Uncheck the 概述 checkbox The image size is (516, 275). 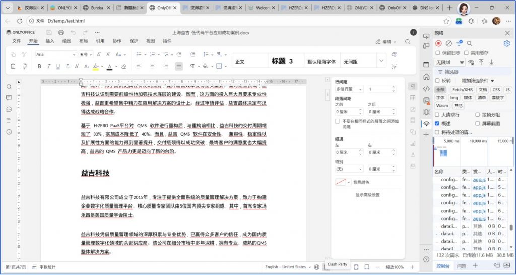point(437,123)
